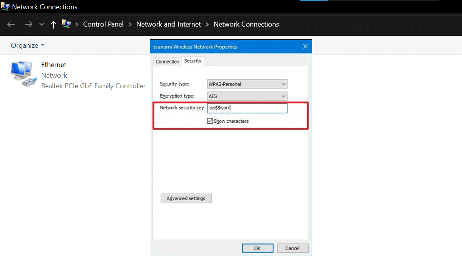Open the Encryption type dropdown
Screen dimensions: 462x260
[x=247, y=96]
